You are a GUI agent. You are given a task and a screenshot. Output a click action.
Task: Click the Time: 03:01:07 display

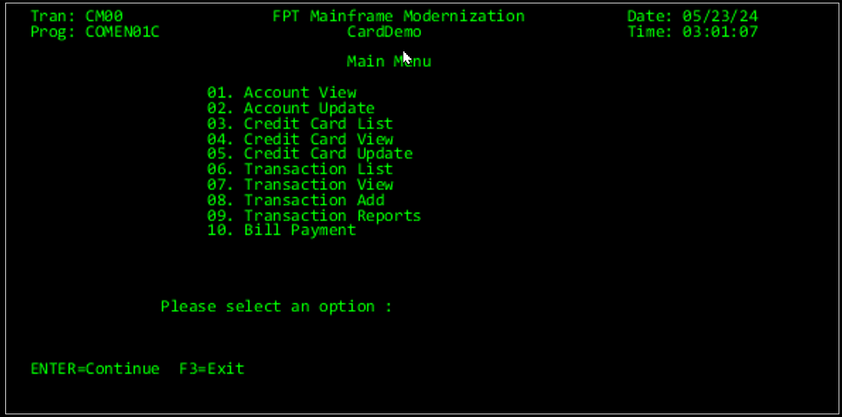(x=692, y=32)
